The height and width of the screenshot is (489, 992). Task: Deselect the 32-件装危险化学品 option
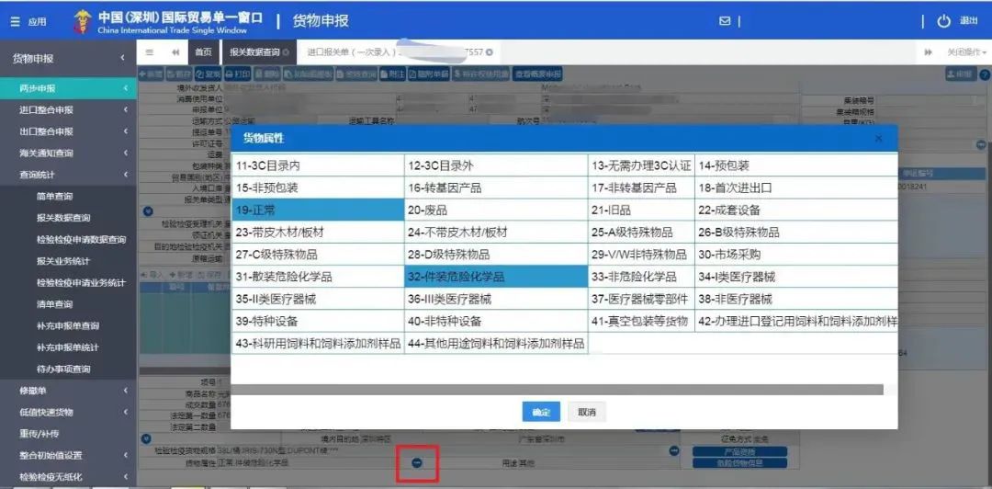(x=496, y=276)
